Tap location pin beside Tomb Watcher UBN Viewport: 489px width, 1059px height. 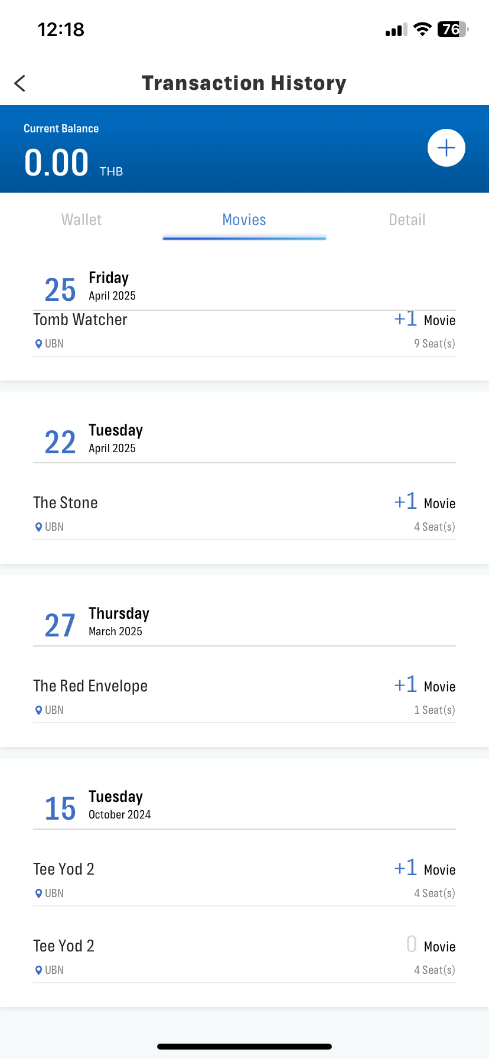click(x=39, y=344)
